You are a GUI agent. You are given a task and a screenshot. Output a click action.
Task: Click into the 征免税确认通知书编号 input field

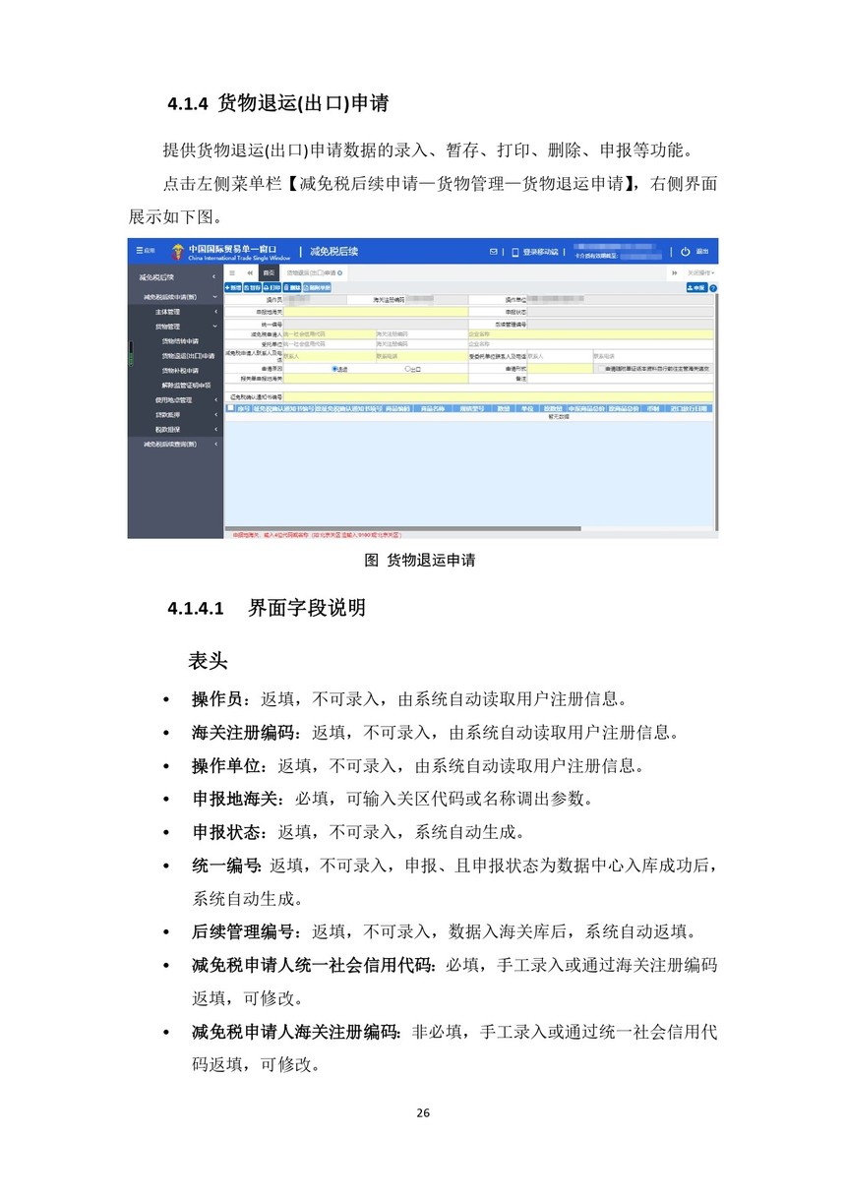(x=500, y=396)
